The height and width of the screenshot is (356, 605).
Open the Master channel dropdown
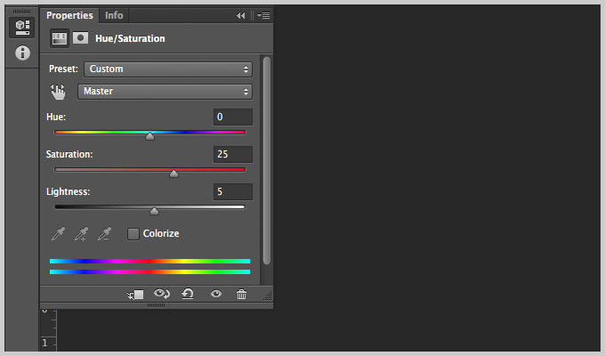165,92
